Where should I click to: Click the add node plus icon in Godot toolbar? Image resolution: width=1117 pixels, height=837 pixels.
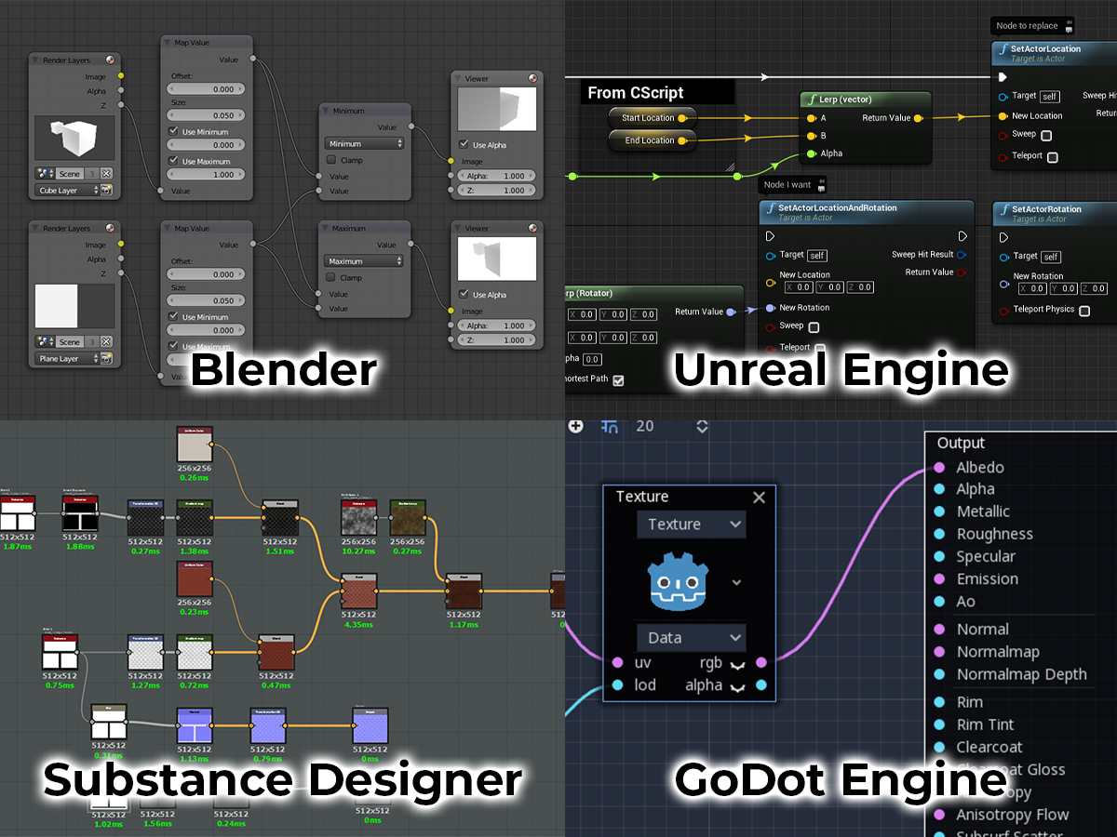[575, 426]
